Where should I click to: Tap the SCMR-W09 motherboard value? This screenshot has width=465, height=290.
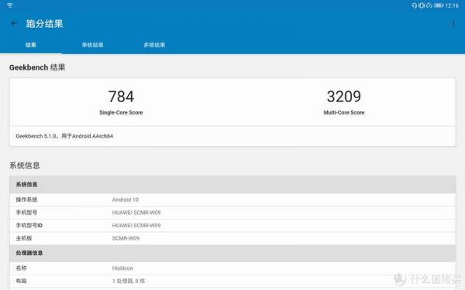(126, 238)
